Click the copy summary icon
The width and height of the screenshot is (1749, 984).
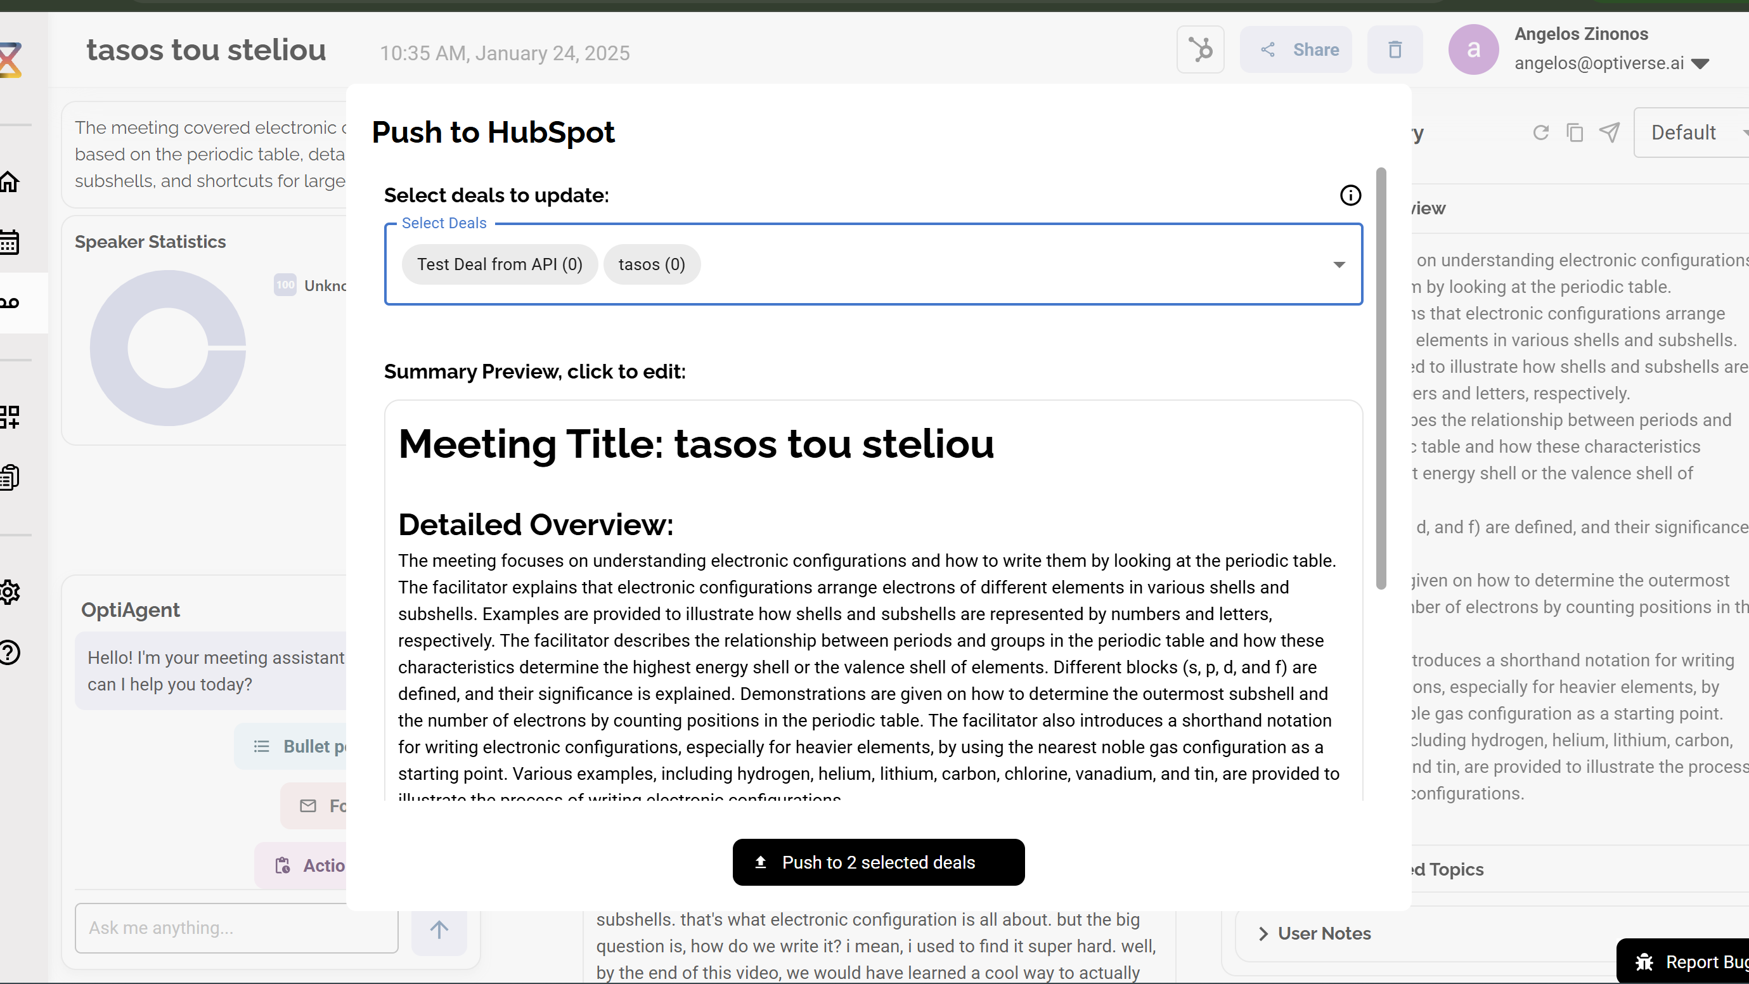coord(1575,133)
